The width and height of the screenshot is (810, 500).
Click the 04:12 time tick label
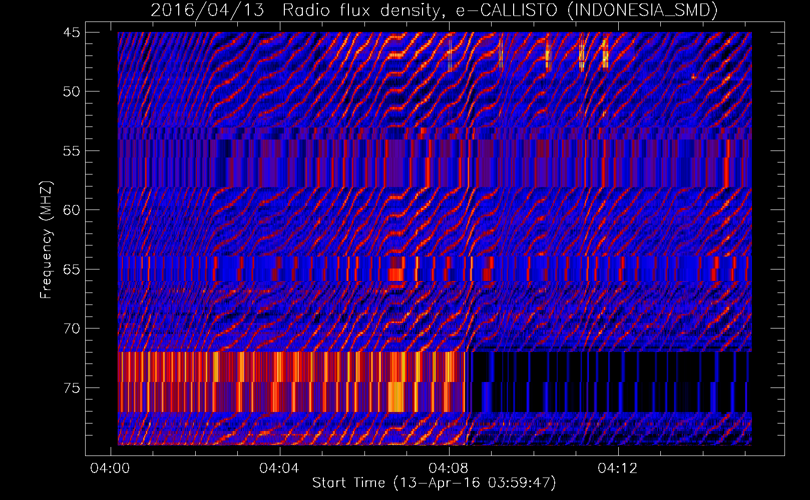(x=618, y=468)
